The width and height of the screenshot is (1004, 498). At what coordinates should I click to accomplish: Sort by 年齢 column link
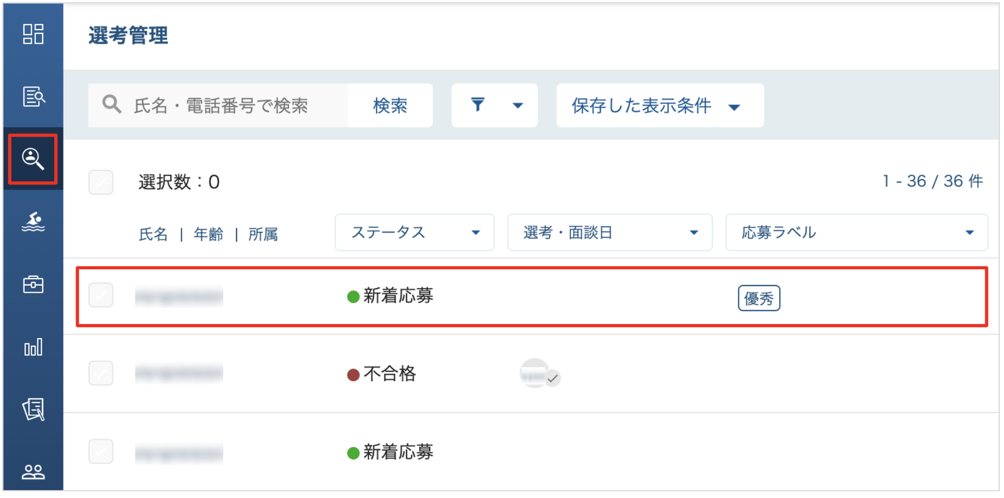tap(208, 234)
